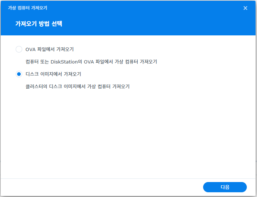
Task: Click the 다음 button
Action: coord(225,187)
